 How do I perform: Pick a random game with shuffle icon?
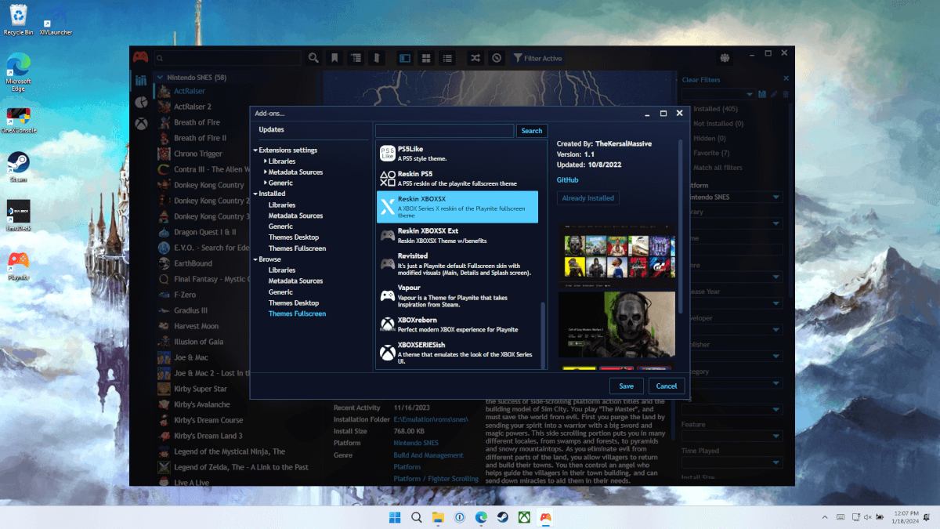coord(475,58)
